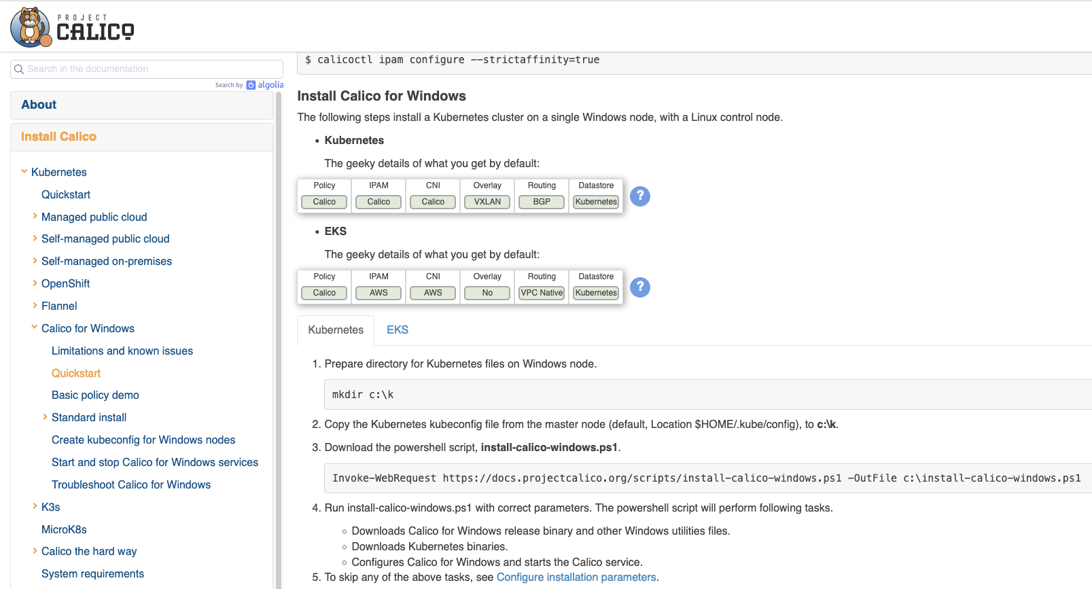Click the sidebar vertical scrollbar
Screen dimensions: 1092x589
(x=279, y=340)
